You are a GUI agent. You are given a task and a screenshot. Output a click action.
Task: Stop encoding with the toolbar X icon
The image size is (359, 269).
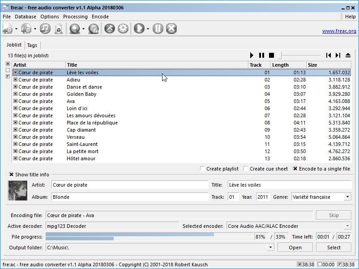pyautogui.click(x=171, y=29)
